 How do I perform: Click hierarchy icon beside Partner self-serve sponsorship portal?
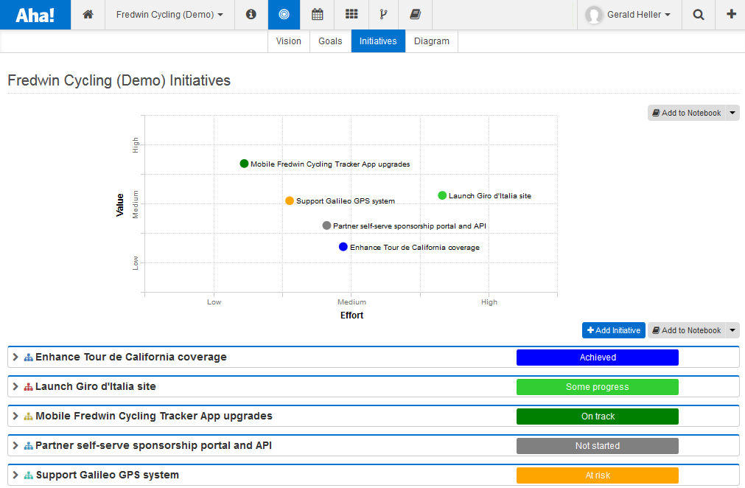pos(29,446)
